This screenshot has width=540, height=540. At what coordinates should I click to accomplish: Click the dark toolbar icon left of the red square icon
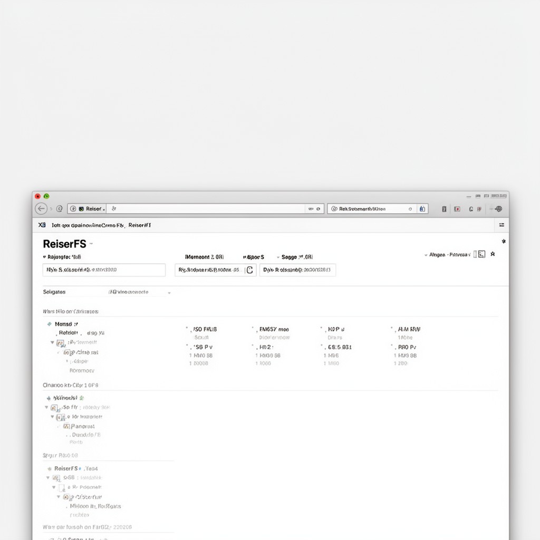(444, 209)
